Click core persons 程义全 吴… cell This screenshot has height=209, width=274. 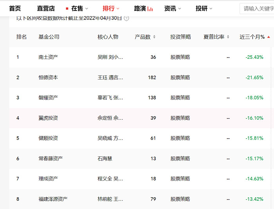coord(110,179)
